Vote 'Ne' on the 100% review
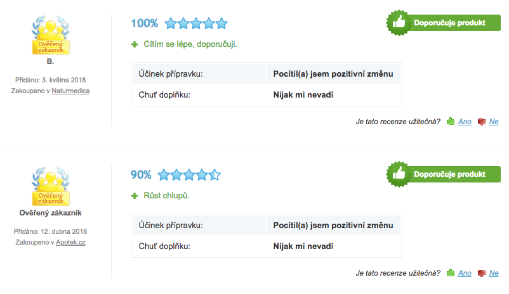 (494, 122)
